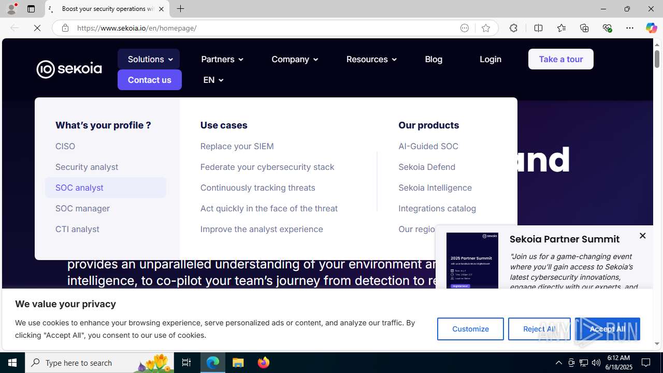Screen dimensions: 663x373
Task: Open the notification center icon
Action: pos(646,363)
